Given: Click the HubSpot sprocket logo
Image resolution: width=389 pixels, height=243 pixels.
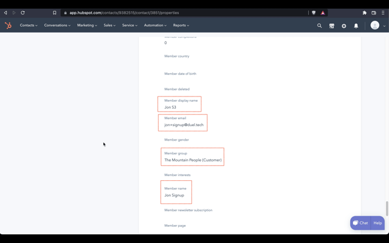Looking at the screenshot, I should 8,26.
